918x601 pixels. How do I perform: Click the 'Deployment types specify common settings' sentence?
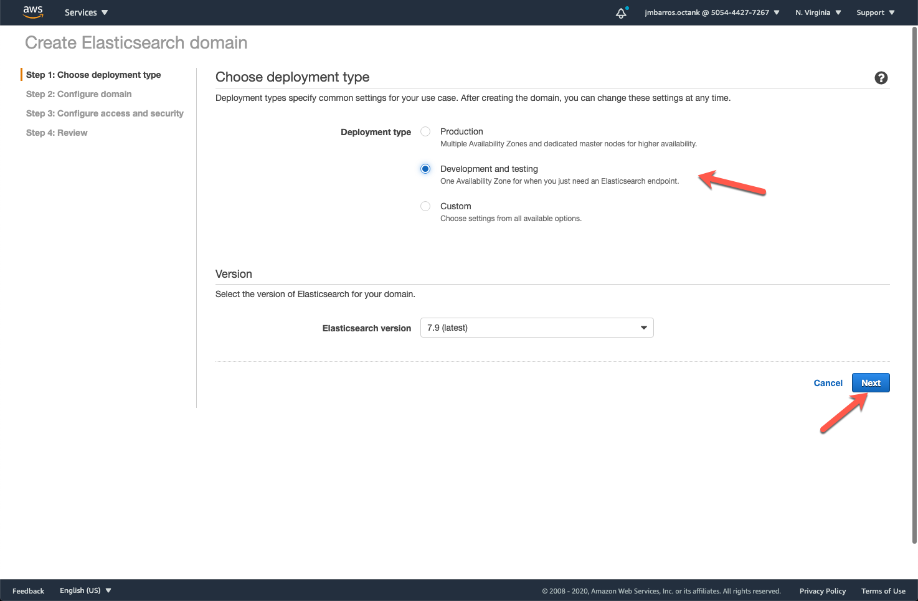(473, 98)
